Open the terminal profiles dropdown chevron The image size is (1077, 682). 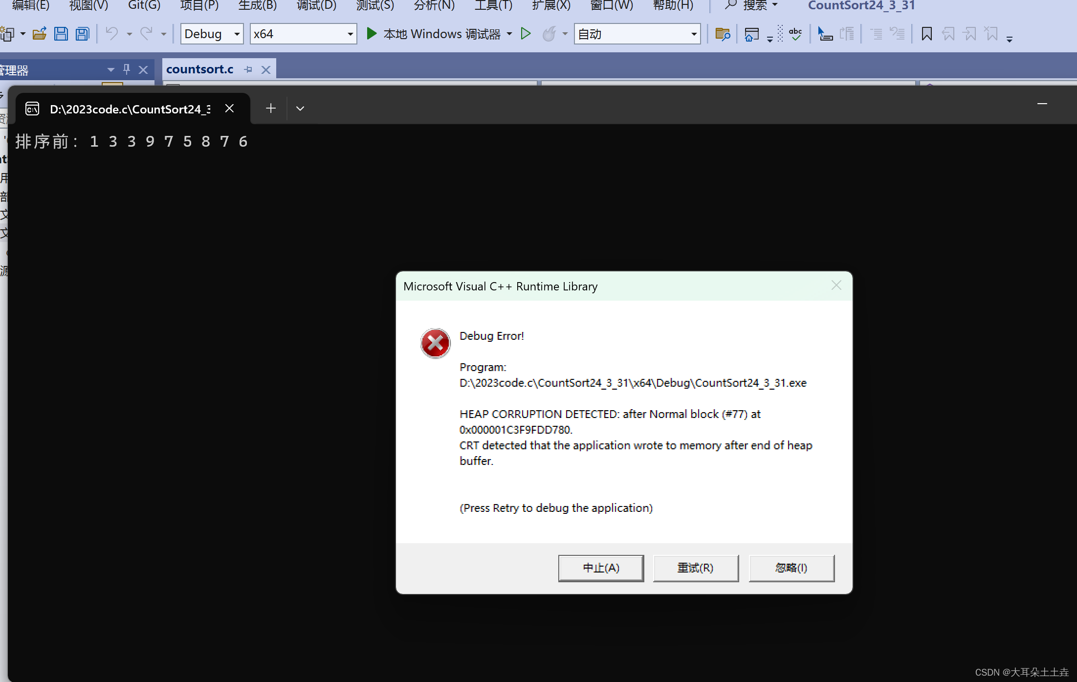[x=300, y=108]
